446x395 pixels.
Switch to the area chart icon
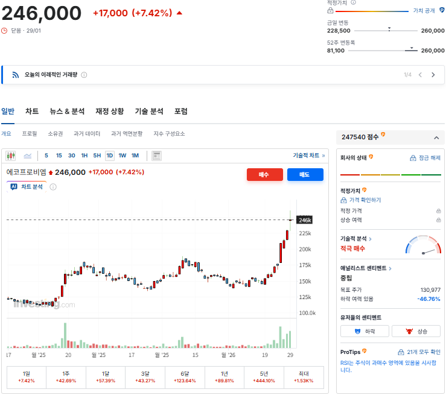[28, 156]
